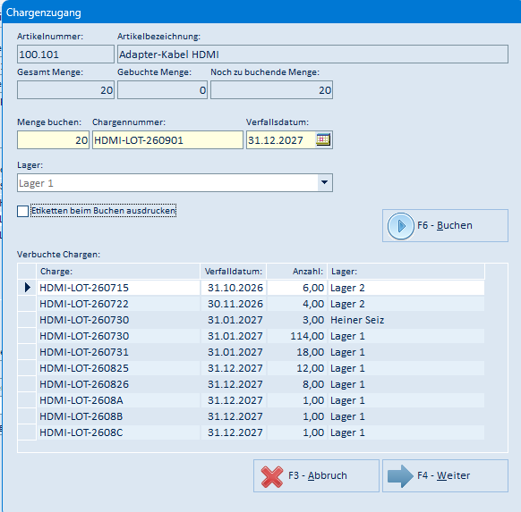Click the Verfallsdatum date field 31.12.2027
Image resolution: width=521 pixels, height=512 pixels.
click(x=281, y=140)
